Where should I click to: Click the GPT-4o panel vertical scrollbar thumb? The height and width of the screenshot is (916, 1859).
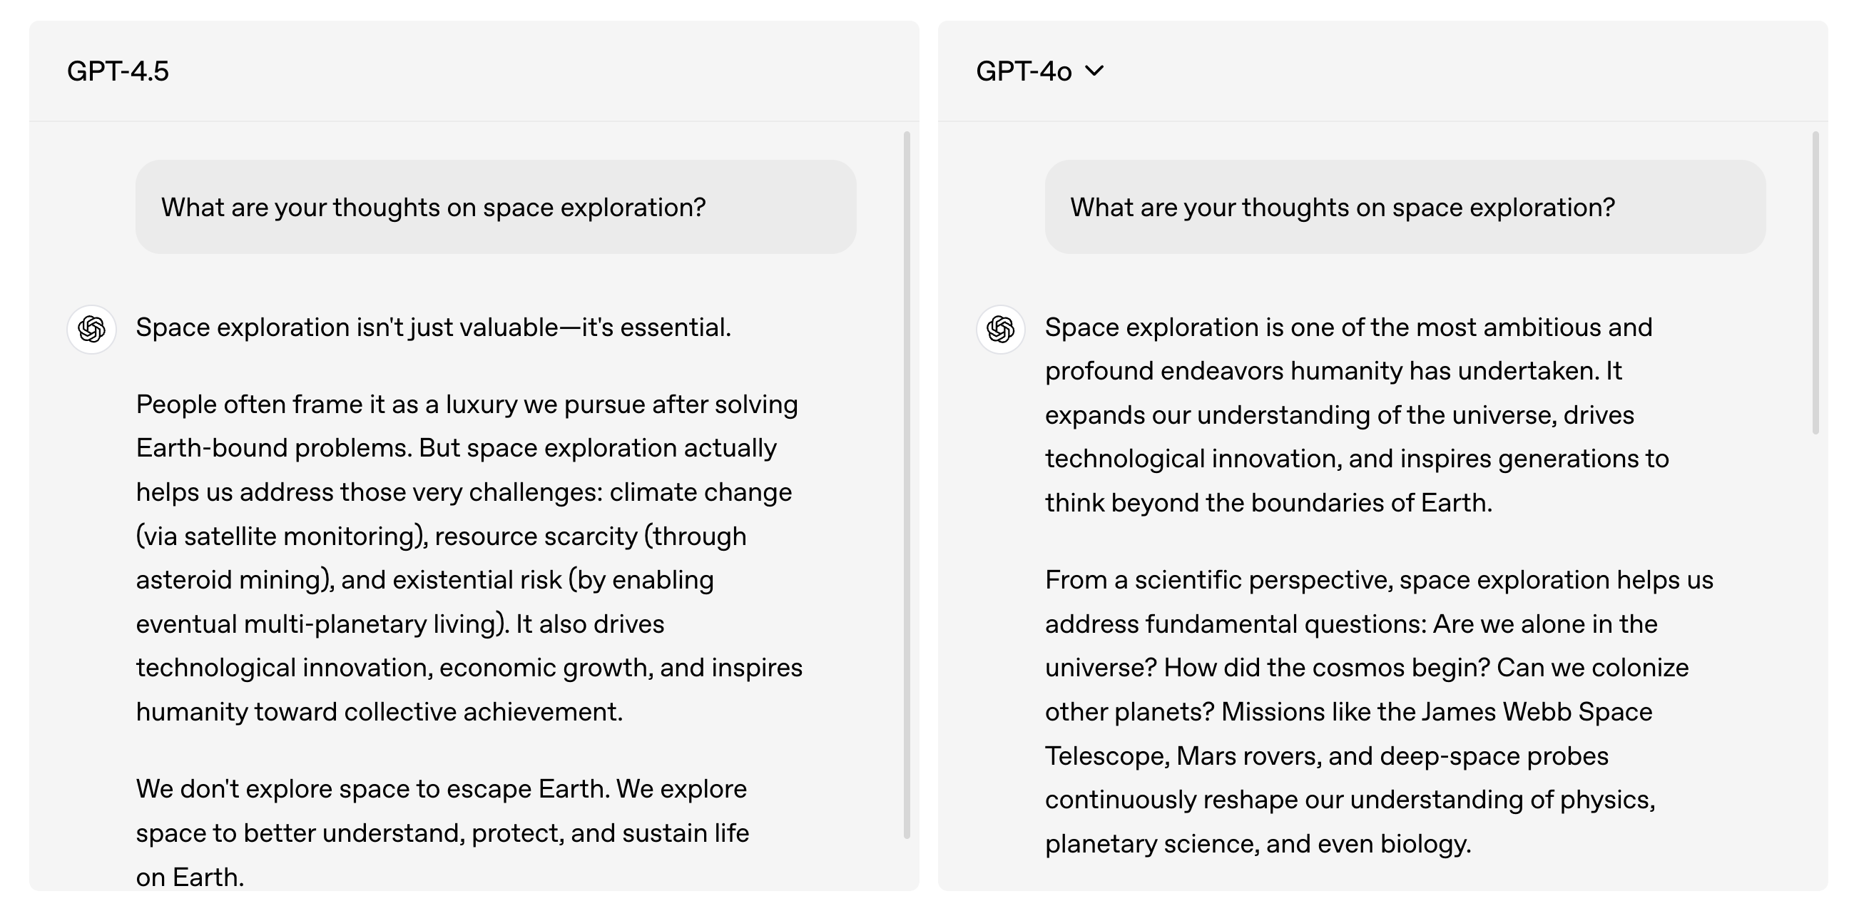(x=1815, y=282)
